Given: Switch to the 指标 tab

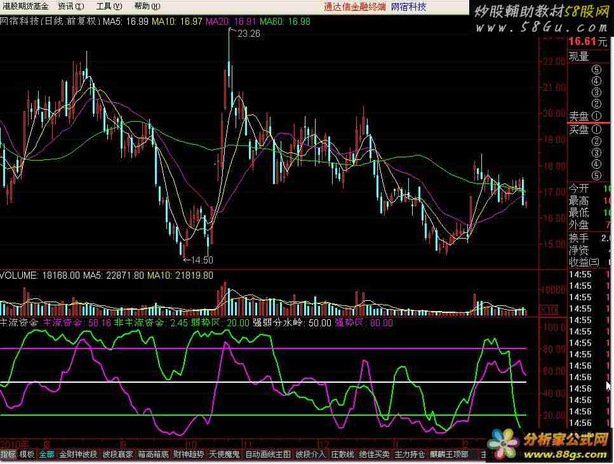Looking at the screenshot, I should [8, 454].
